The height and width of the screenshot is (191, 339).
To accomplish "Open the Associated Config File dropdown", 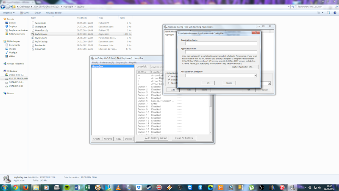I will (x=256, y=76).
